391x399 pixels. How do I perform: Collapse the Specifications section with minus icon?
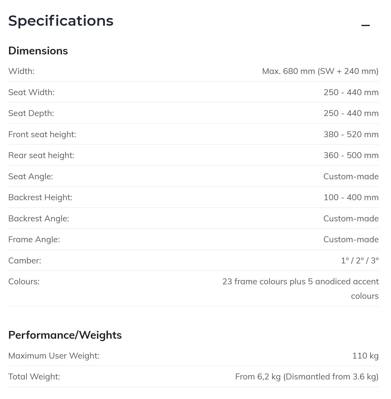tap(365, 25)
